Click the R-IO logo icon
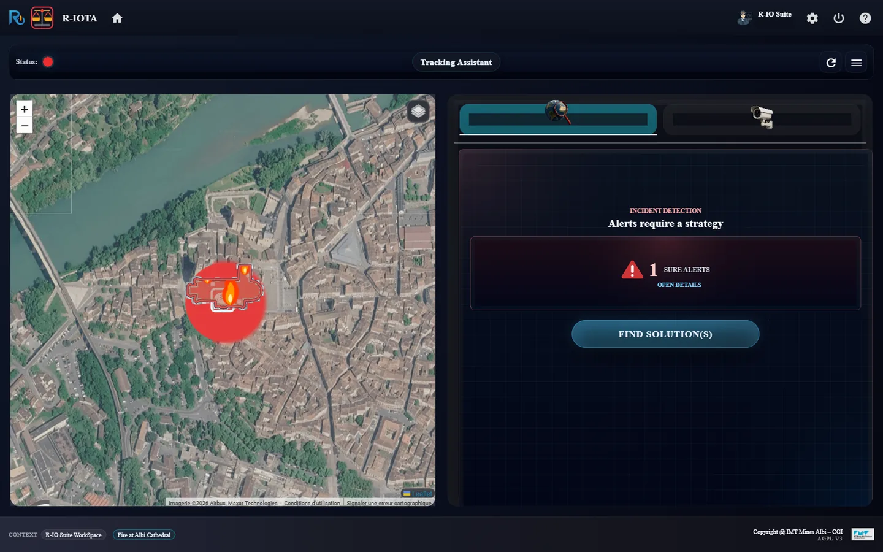The height and width of the screenshot is (552, 883). coord(17,18)
